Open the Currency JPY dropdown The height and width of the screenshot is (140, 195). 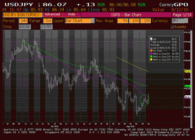click(180, 21)
